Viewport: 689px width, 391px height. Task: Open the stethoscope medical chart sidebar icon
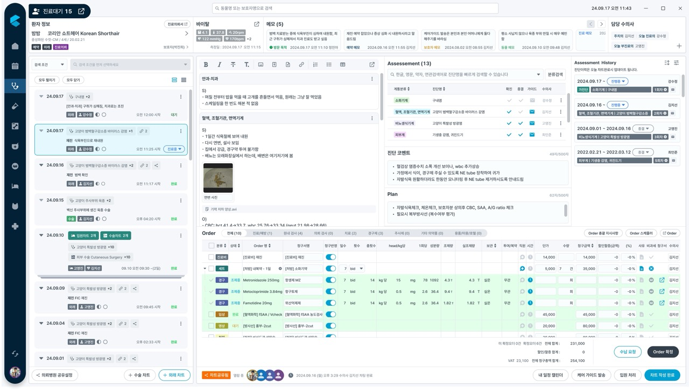tap(15, 86)
